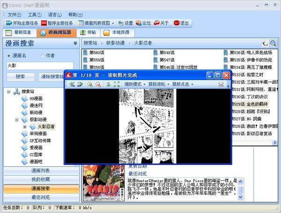Select 漫画吧 in the site tree
This screenshot has height=213, width=281.
click(x=36, y=162)
